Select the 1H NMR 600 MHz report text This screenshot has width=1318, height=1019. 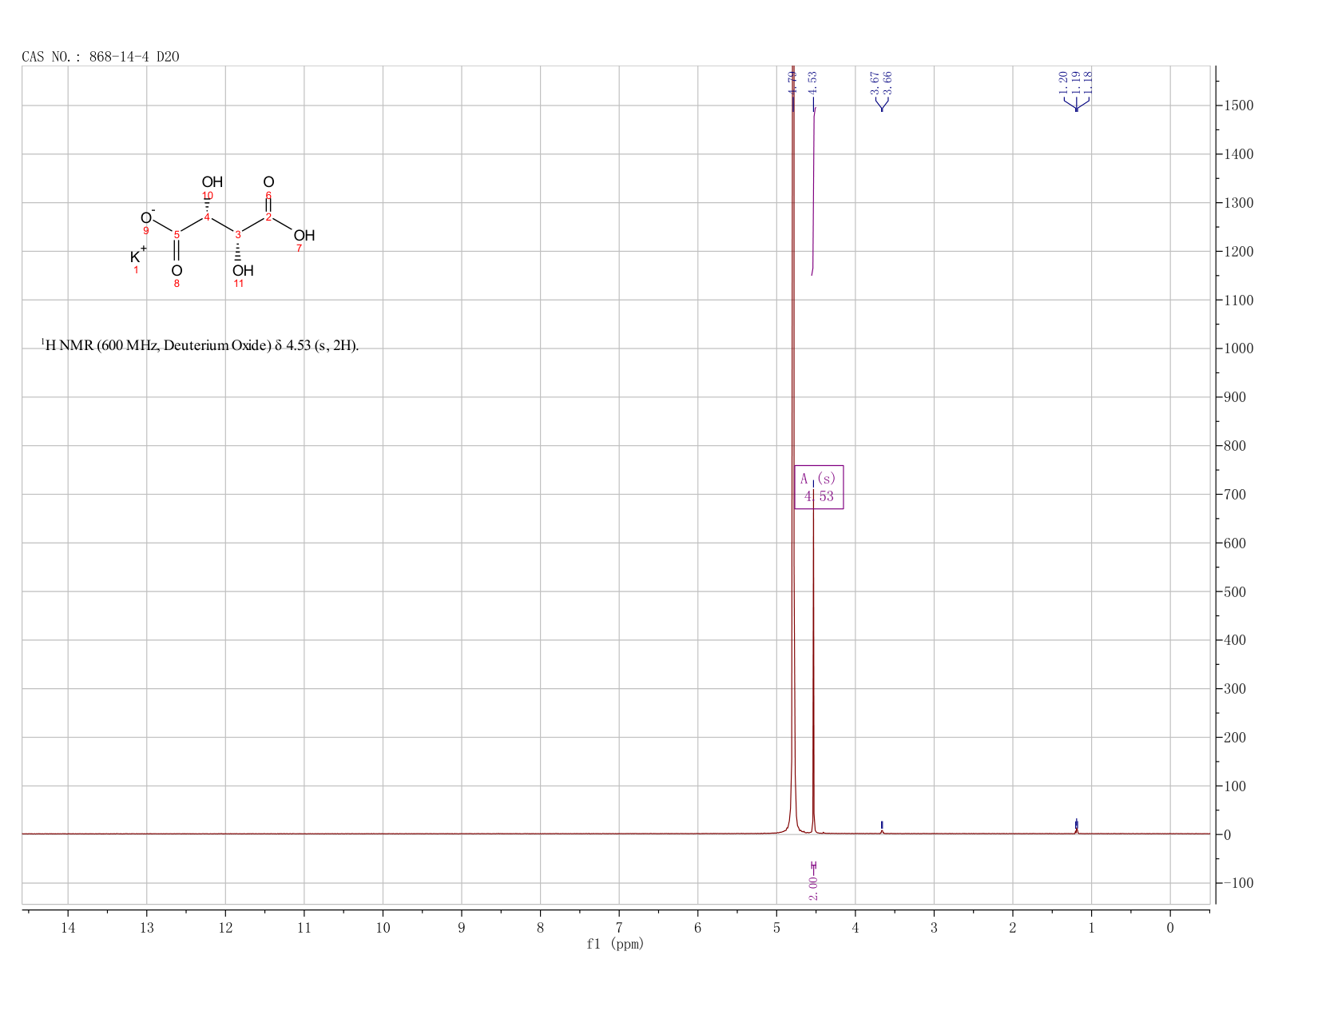pos(200,345)
